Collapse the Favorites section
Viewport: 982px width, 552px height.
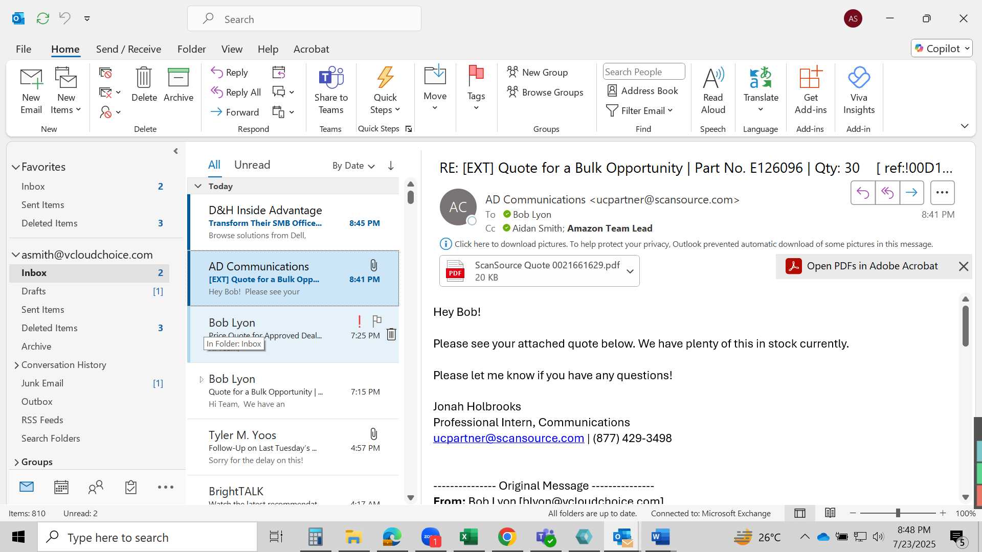[x=16, y=167]
